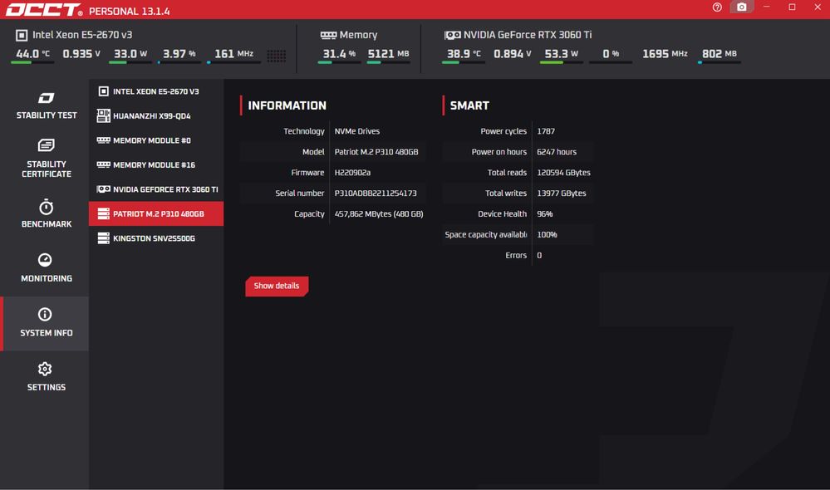The width and height of the screenshot is (830, 490).
Task: Click the model value Patriot M.2 P310 480GB
Action: pos(376,152)
